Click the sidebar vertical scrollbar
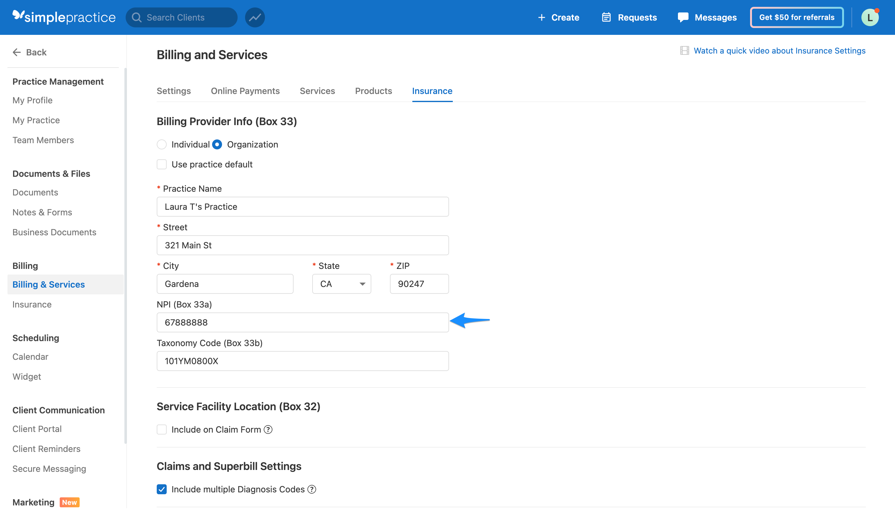The width and height of the screenshot is (895, 521). [125, 256]
